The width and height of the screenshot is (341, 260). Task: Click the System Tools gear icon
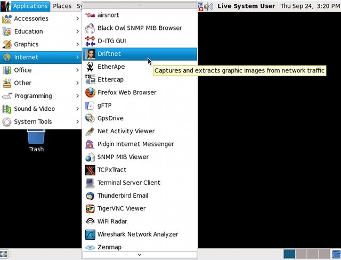pos(7,122)
